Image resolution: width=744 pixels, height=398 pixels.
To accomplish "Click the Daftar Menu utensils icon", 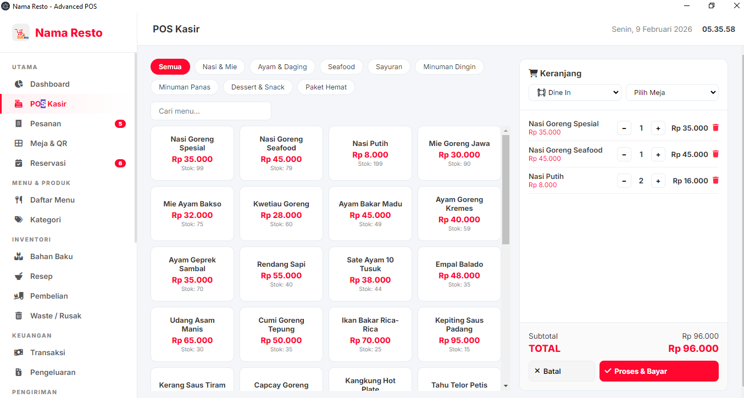I will [x=19, y=200].
